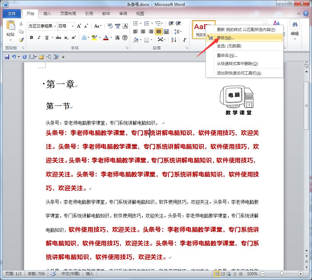Clear formatting with the format eraser icon

coord(109,26)
